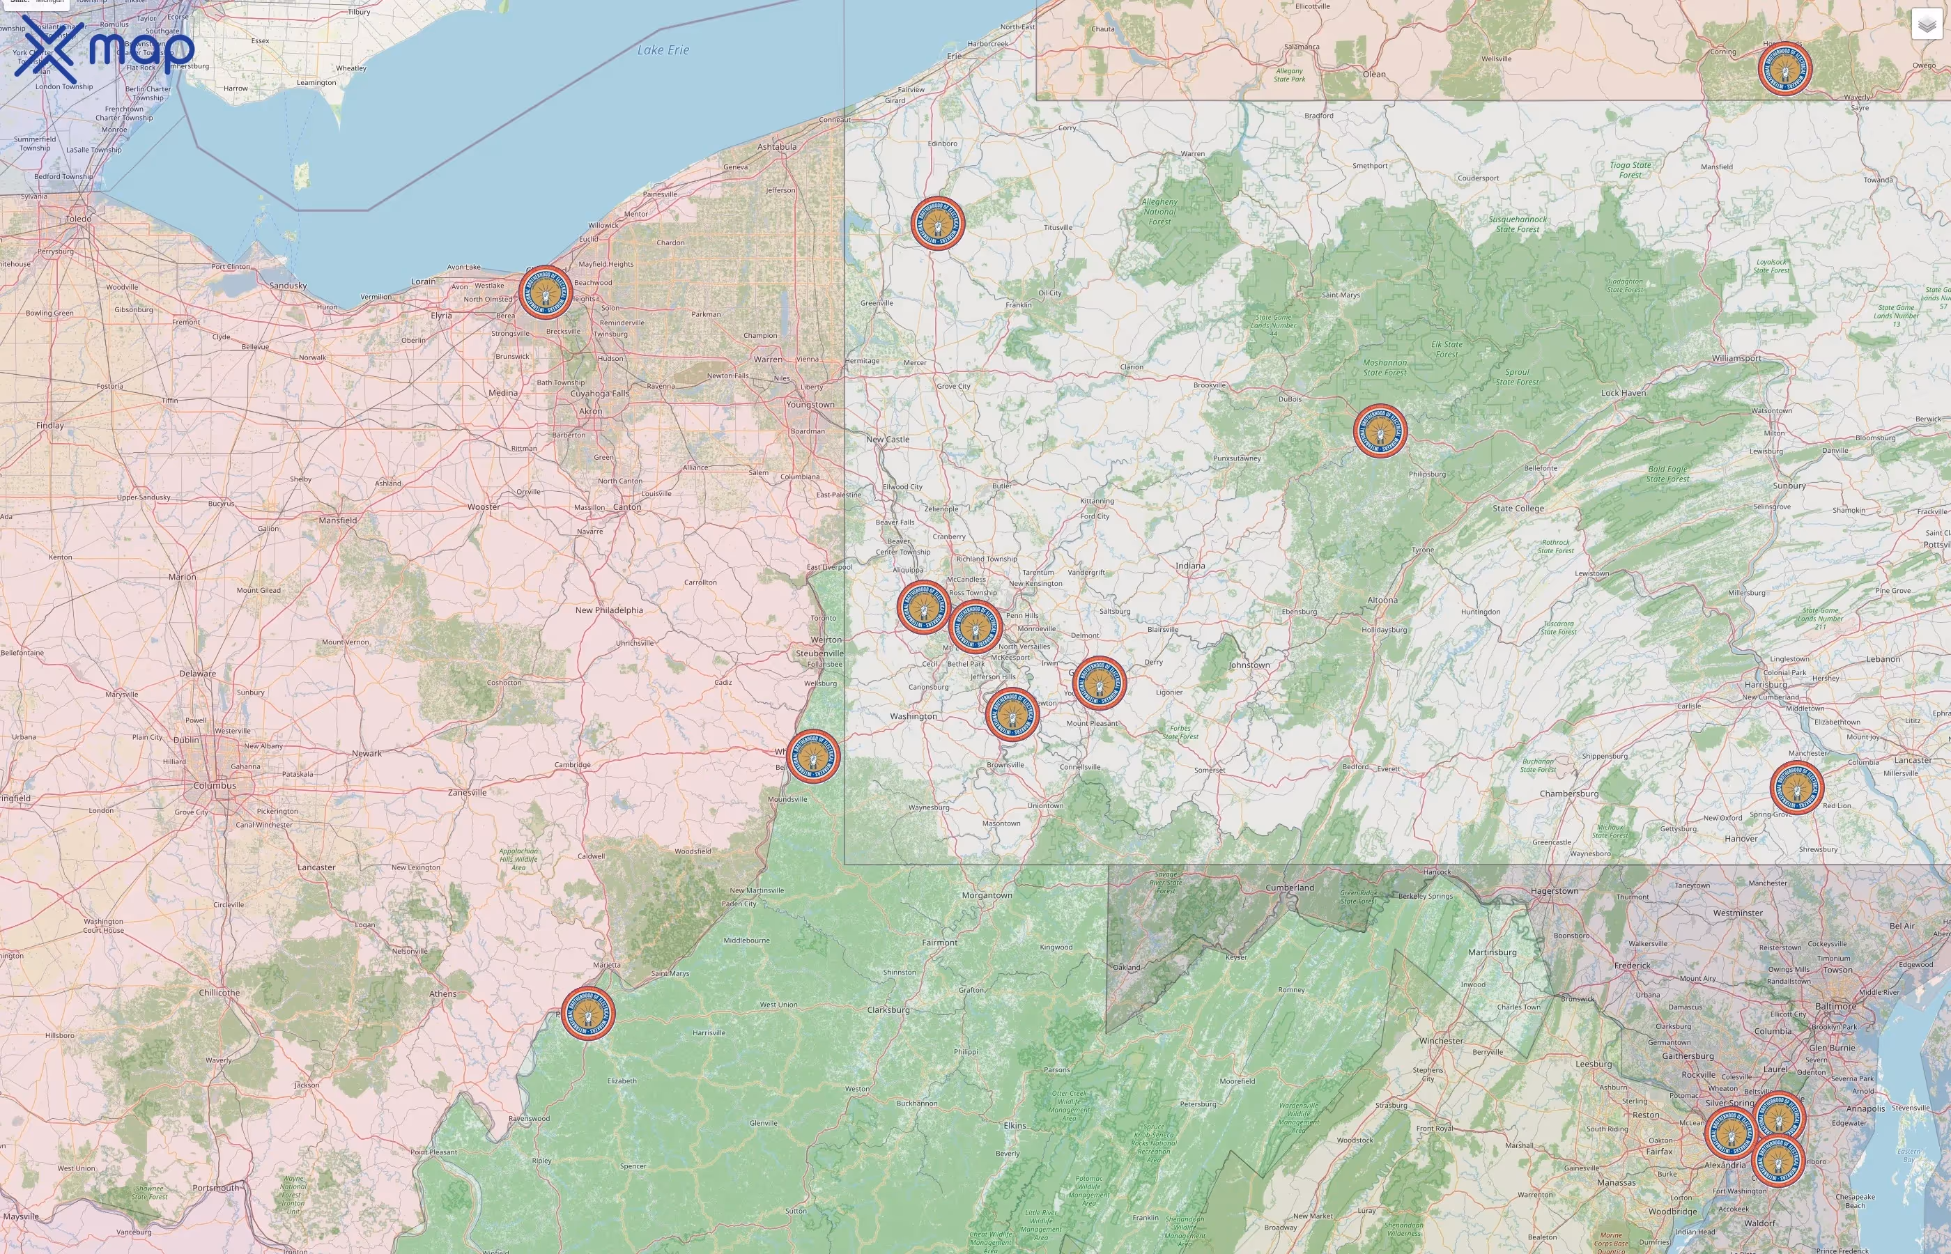Open the IBEW marker next to Aliquippa
The width and height of the screenshot is (1951, 1254).
923,607
